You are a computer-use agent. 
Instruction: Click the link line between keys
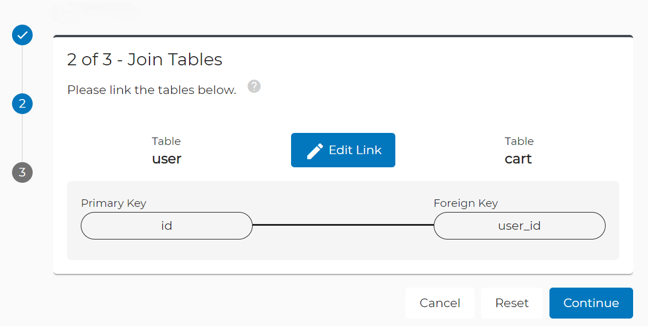click(343, 225)
